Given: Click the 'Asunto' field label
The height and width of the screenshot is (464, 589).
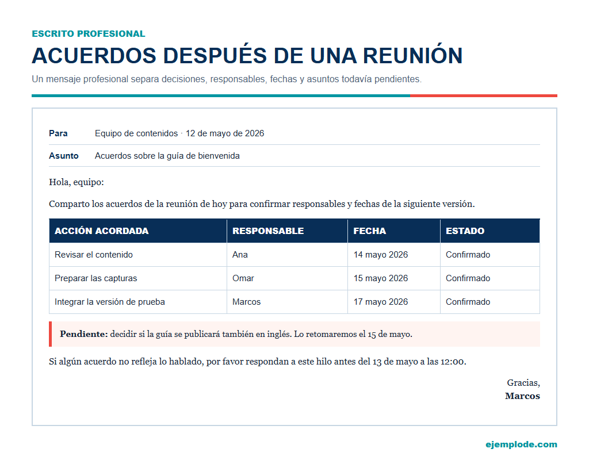Looking at the screenshot, I should click(x=63, y=156).
